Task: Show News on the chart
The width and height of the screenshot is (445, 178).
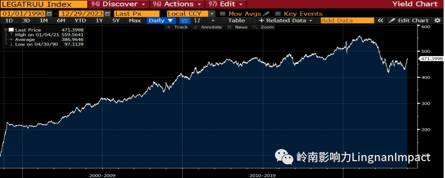Action: (x=238, y=27)
